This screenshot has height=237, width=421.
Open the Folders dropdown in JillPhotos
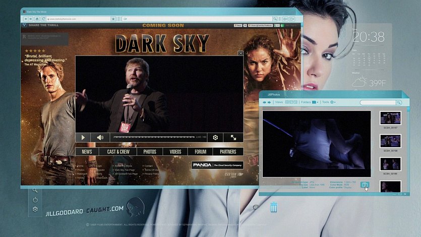(315, 102)
